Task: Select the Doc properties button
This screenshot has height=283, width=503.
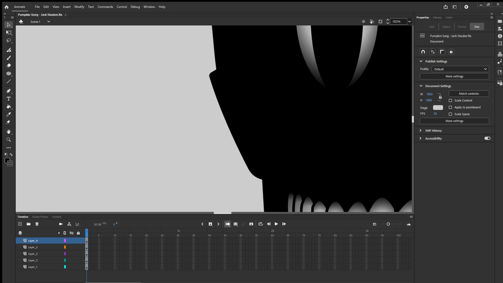Action: click(477, 27)
